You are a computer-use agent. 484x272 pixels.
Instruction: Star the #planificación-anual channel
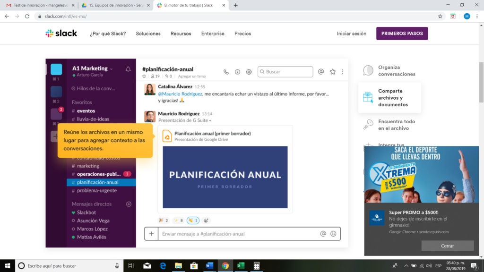144,76
